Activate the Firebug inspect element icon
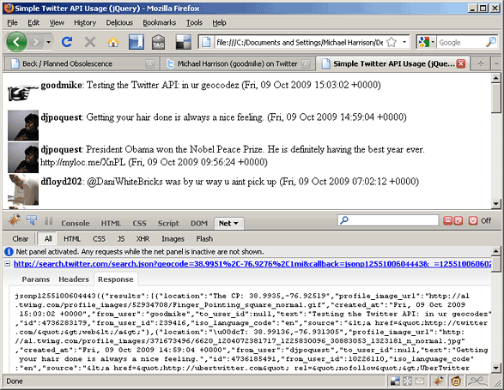This screenshot has height=390, width=504. (x=32, y=220)
